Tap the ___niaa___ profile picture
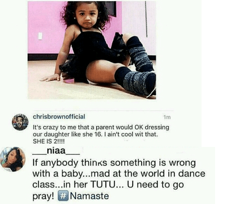Image resolution: width=230 pixels, height=204 pixels. coord(13,159)
